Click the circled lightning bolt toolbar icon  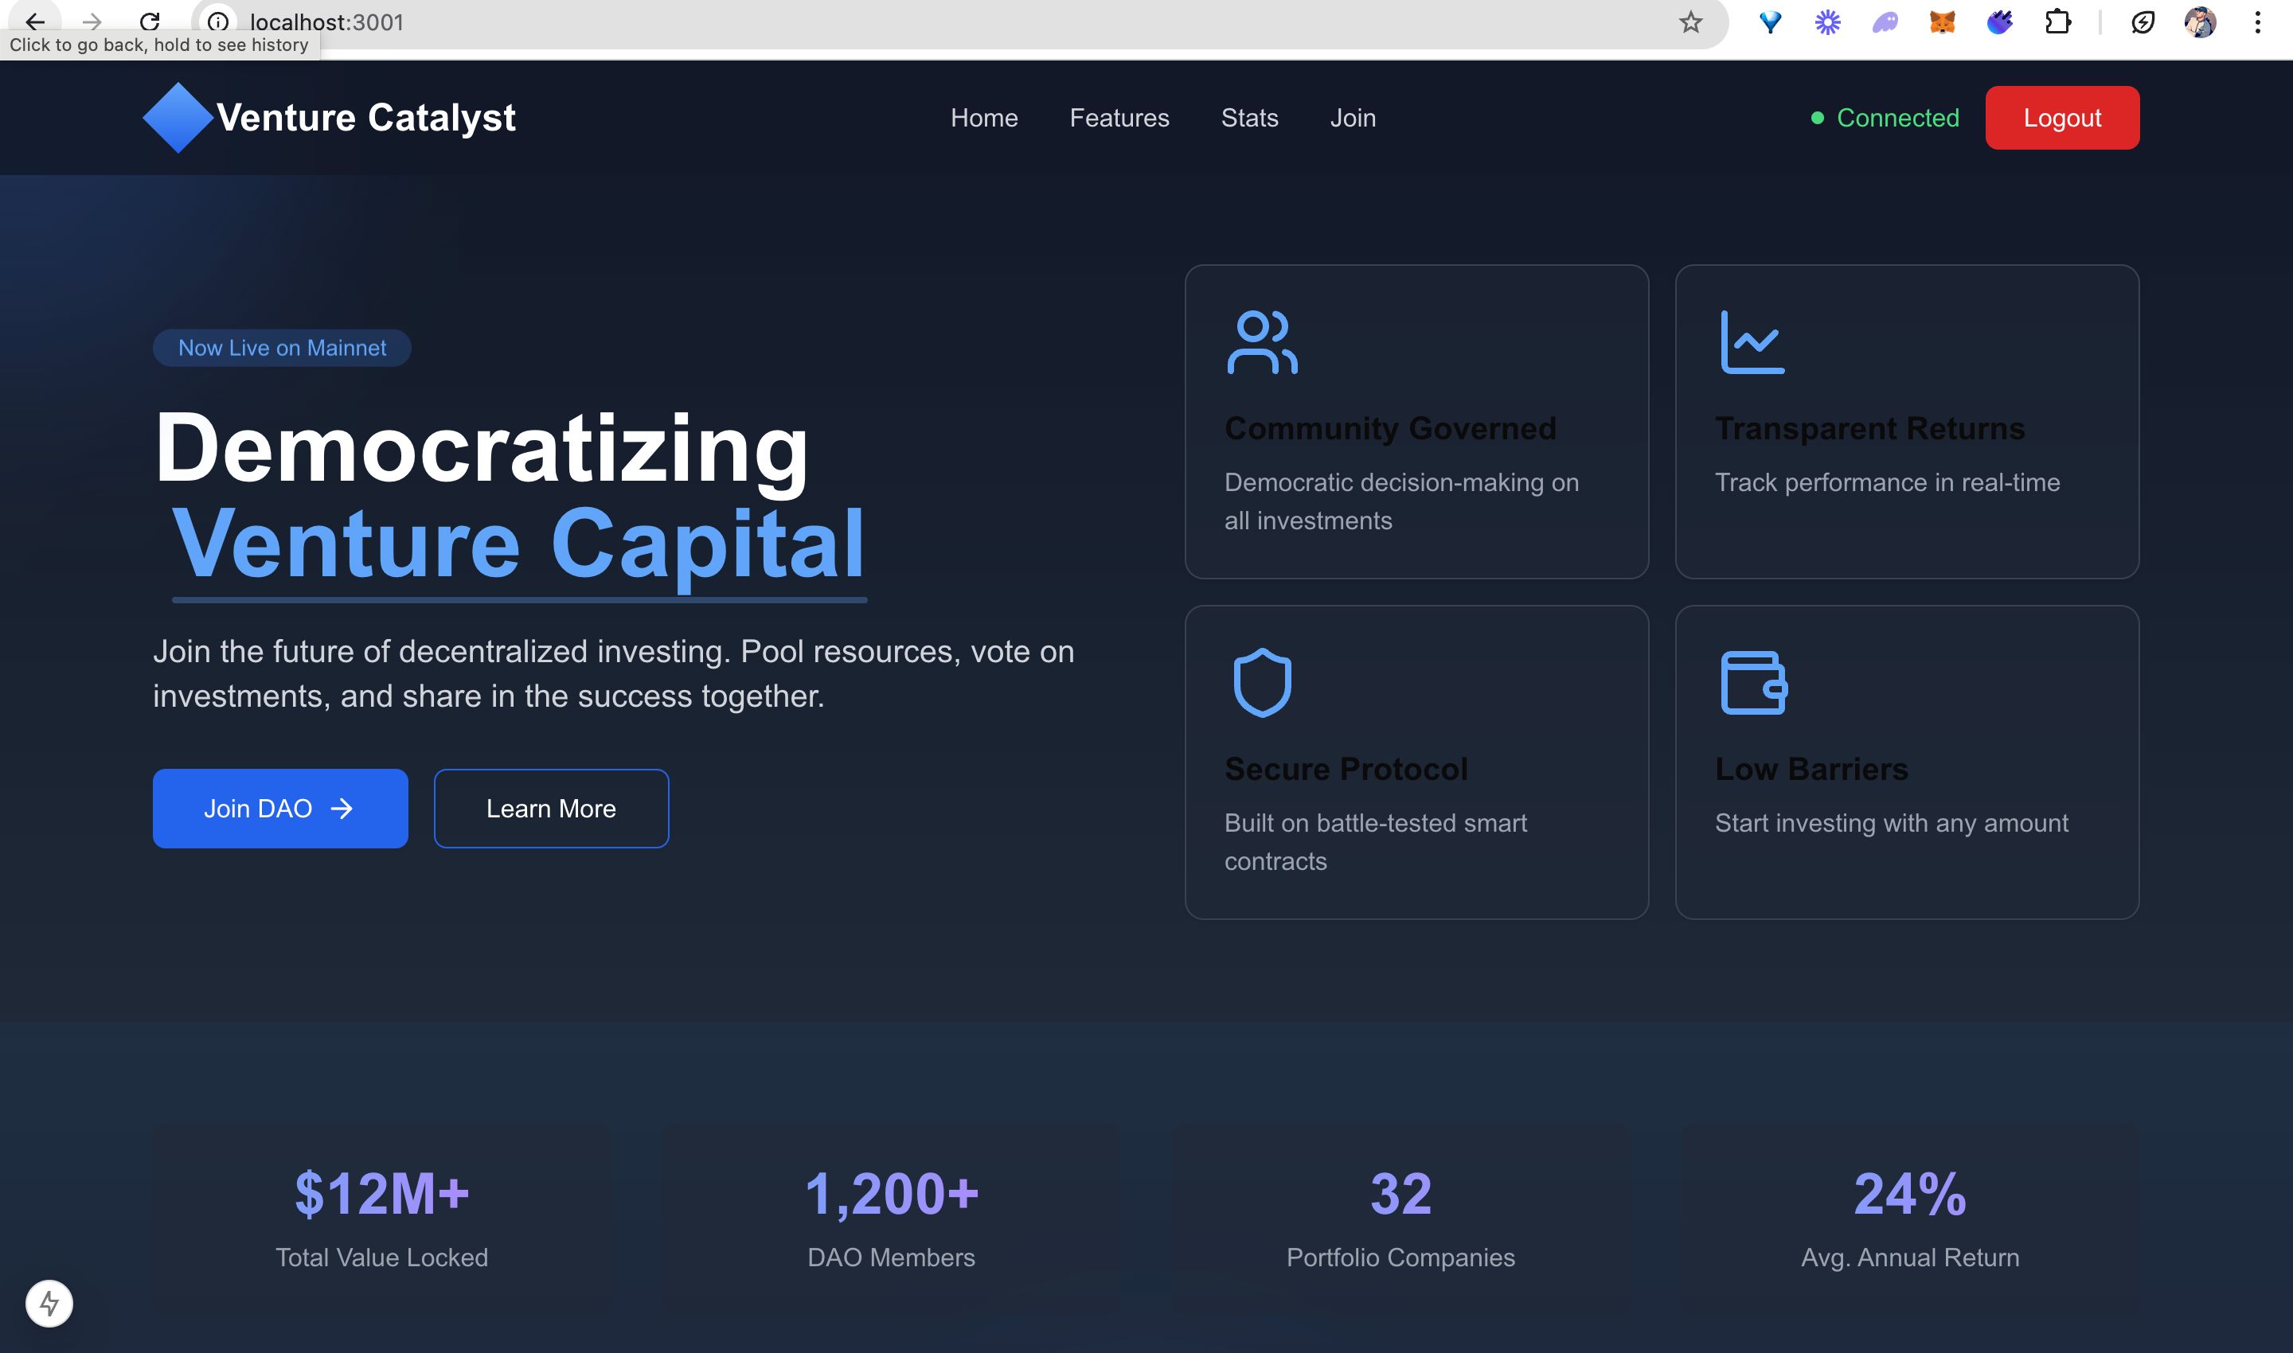pyautogui.click(x=2143, y=21)
